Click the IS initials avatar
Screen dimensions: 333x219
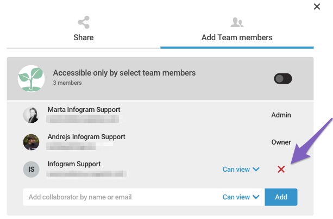(31, 169)
